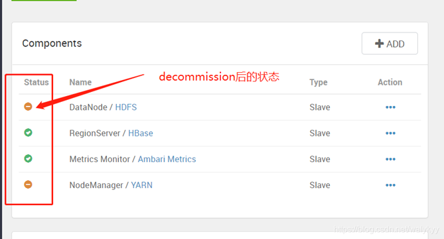Screen dimensions: 444x239
Task: Open the action menu for Metrics Monitor
Action: click(390, 159)
